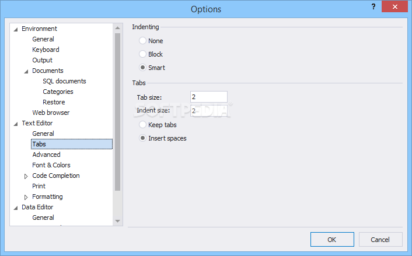Click the Tab size input field
Viewport: 412px width, 256px height.
(x=208, y=97)
